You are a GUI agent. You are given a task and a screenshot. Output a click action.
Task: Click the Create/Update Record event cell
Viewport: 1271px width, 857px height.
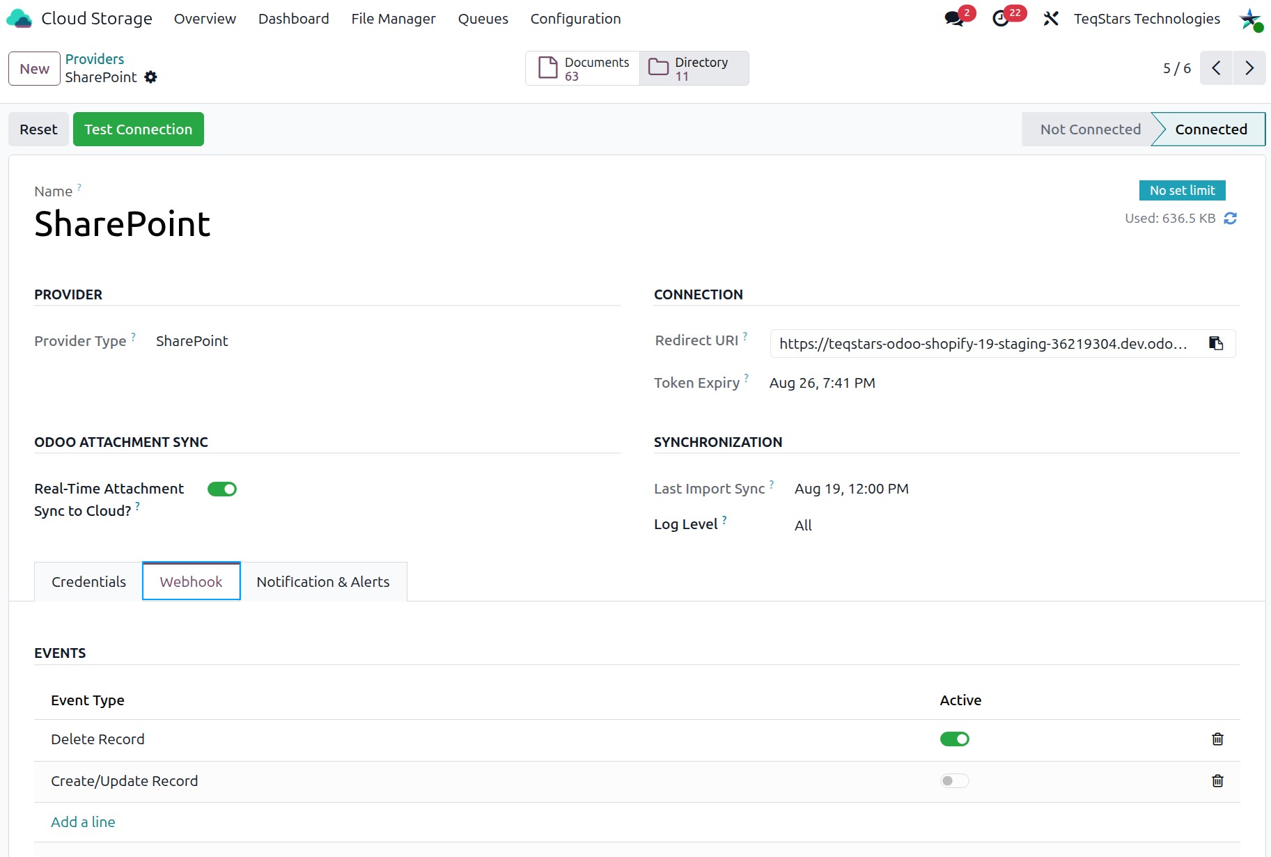point(125,781)
